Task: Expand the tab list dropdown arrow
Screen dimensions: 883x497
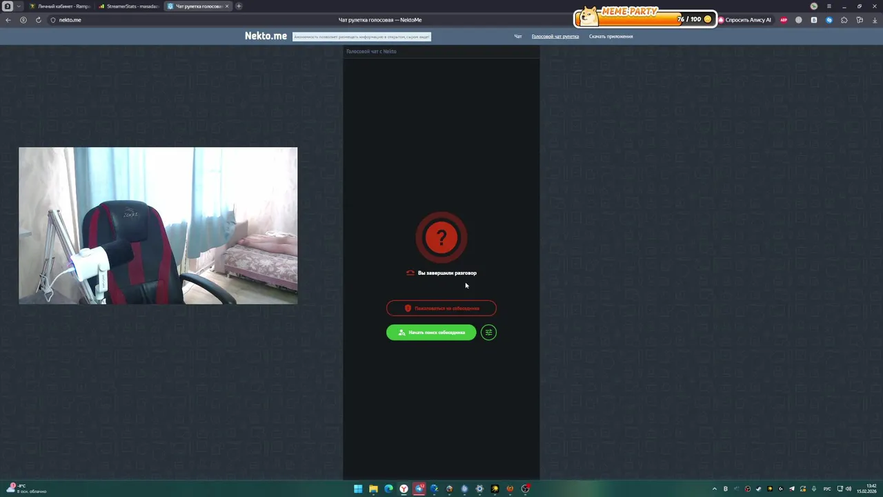Action: click(x=19, y=6)
